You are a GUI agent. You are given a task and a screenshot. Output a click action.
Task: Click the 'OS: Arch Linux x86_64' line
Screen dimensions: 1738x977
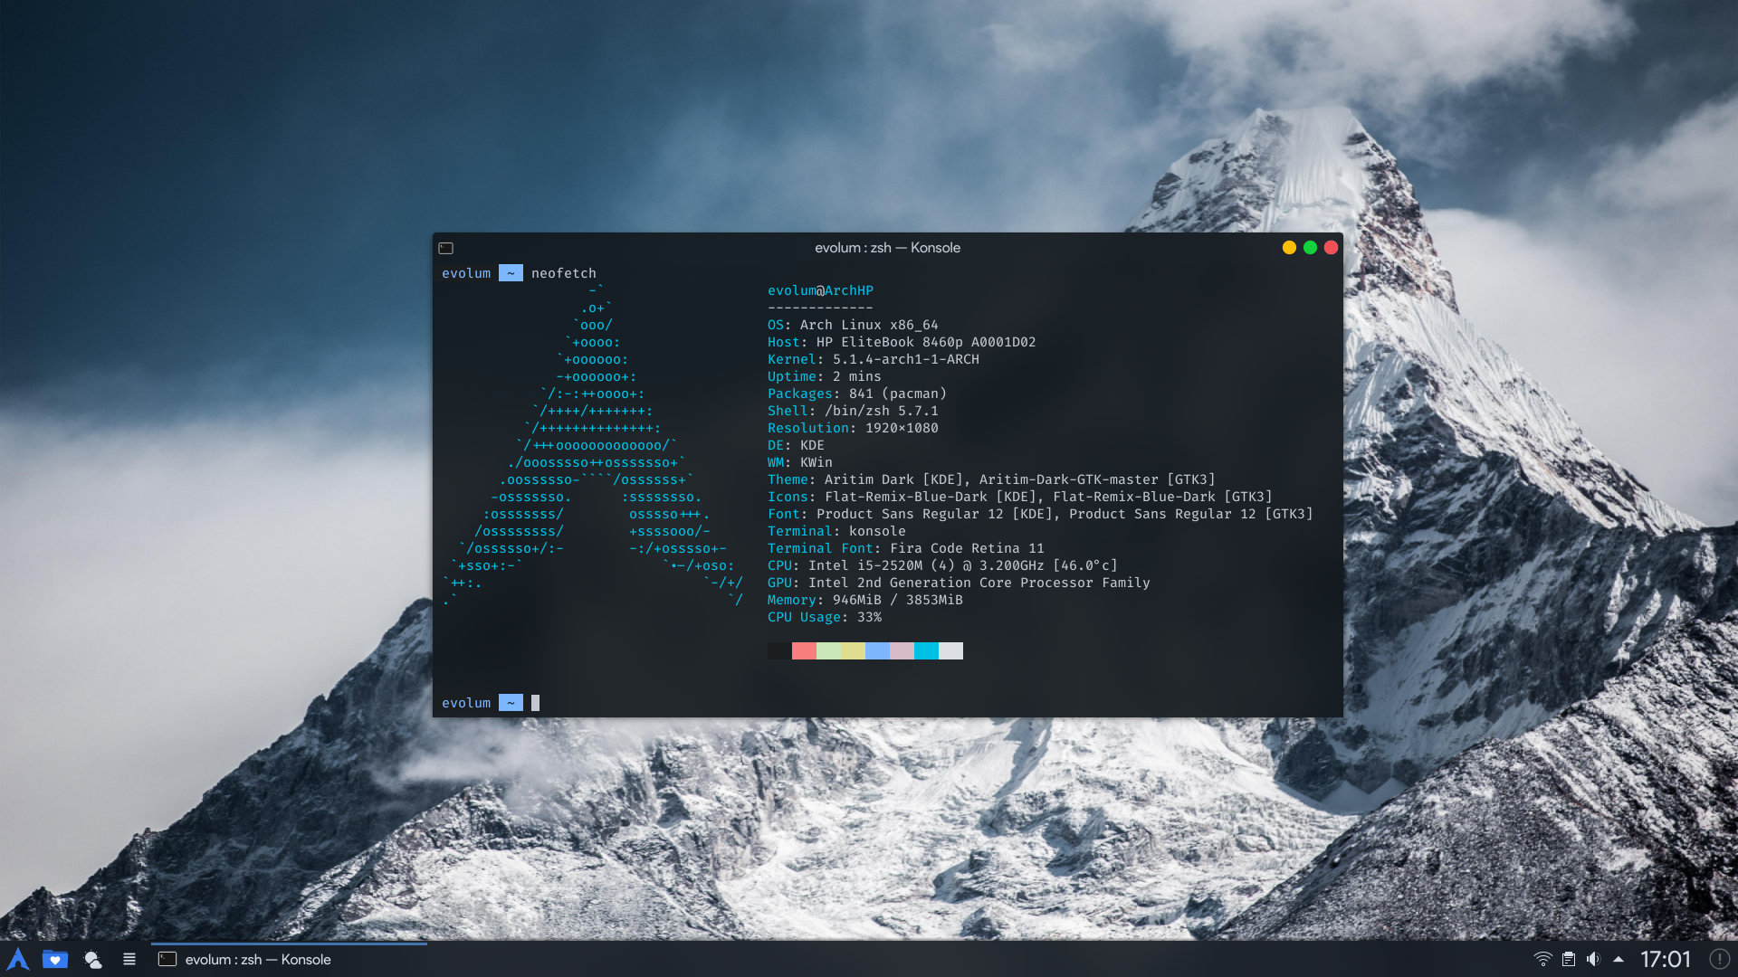[853, 325]
